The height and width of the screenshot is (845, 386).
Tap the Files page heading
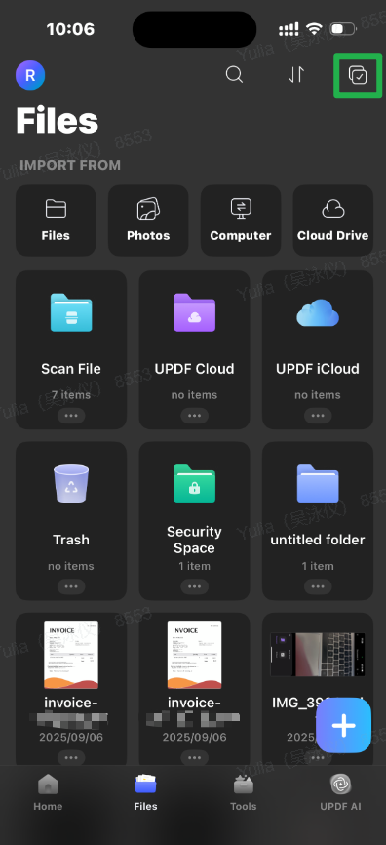pyautogui.click(x=58, y=121)
